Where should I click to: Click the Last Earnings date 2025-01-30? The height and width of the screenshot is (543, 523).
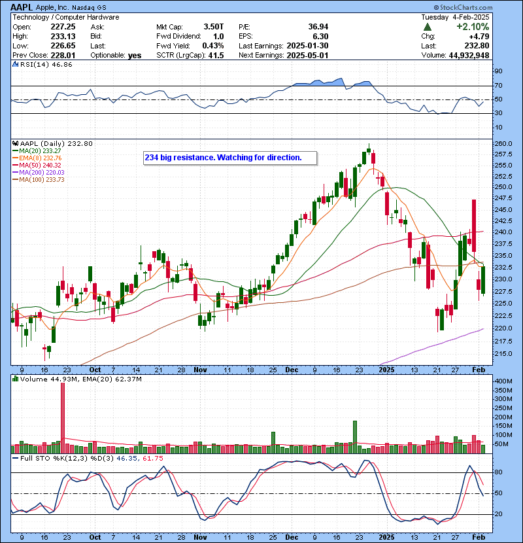(307, 46)
